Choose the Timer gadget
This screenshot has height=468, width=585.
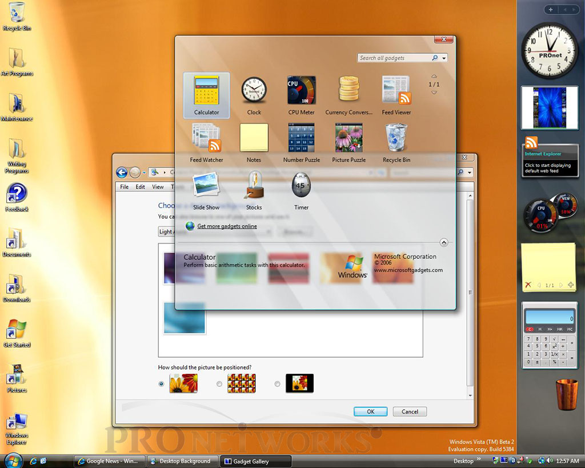(301, 185)
